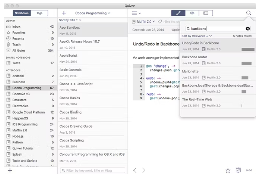Open the more options ellipsis icon

point(249,170)
